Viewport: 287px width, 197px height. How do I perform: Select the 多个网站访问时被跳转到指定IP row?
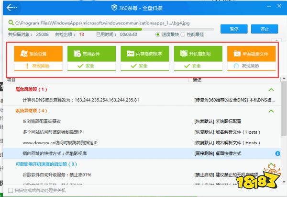(142, 132)
